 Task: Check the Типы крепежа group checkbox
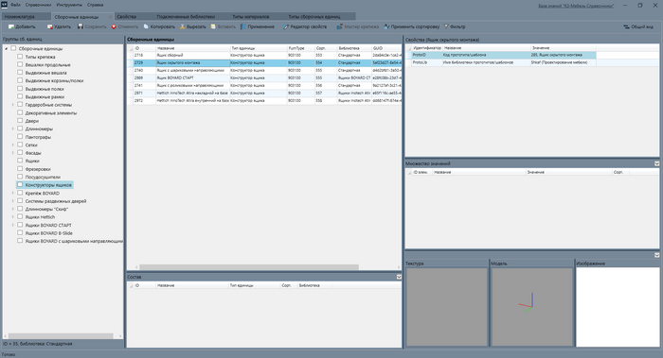pyautogui.click(x=20, y=57)
